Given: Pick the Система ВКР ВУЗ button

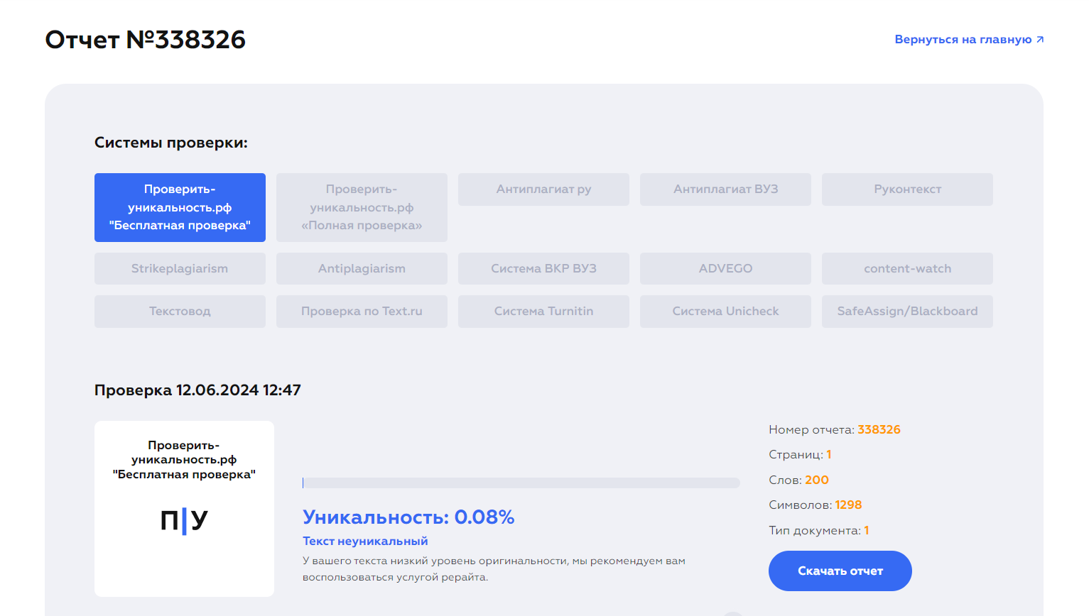Looking at the screenshot, I should point(543,269).
